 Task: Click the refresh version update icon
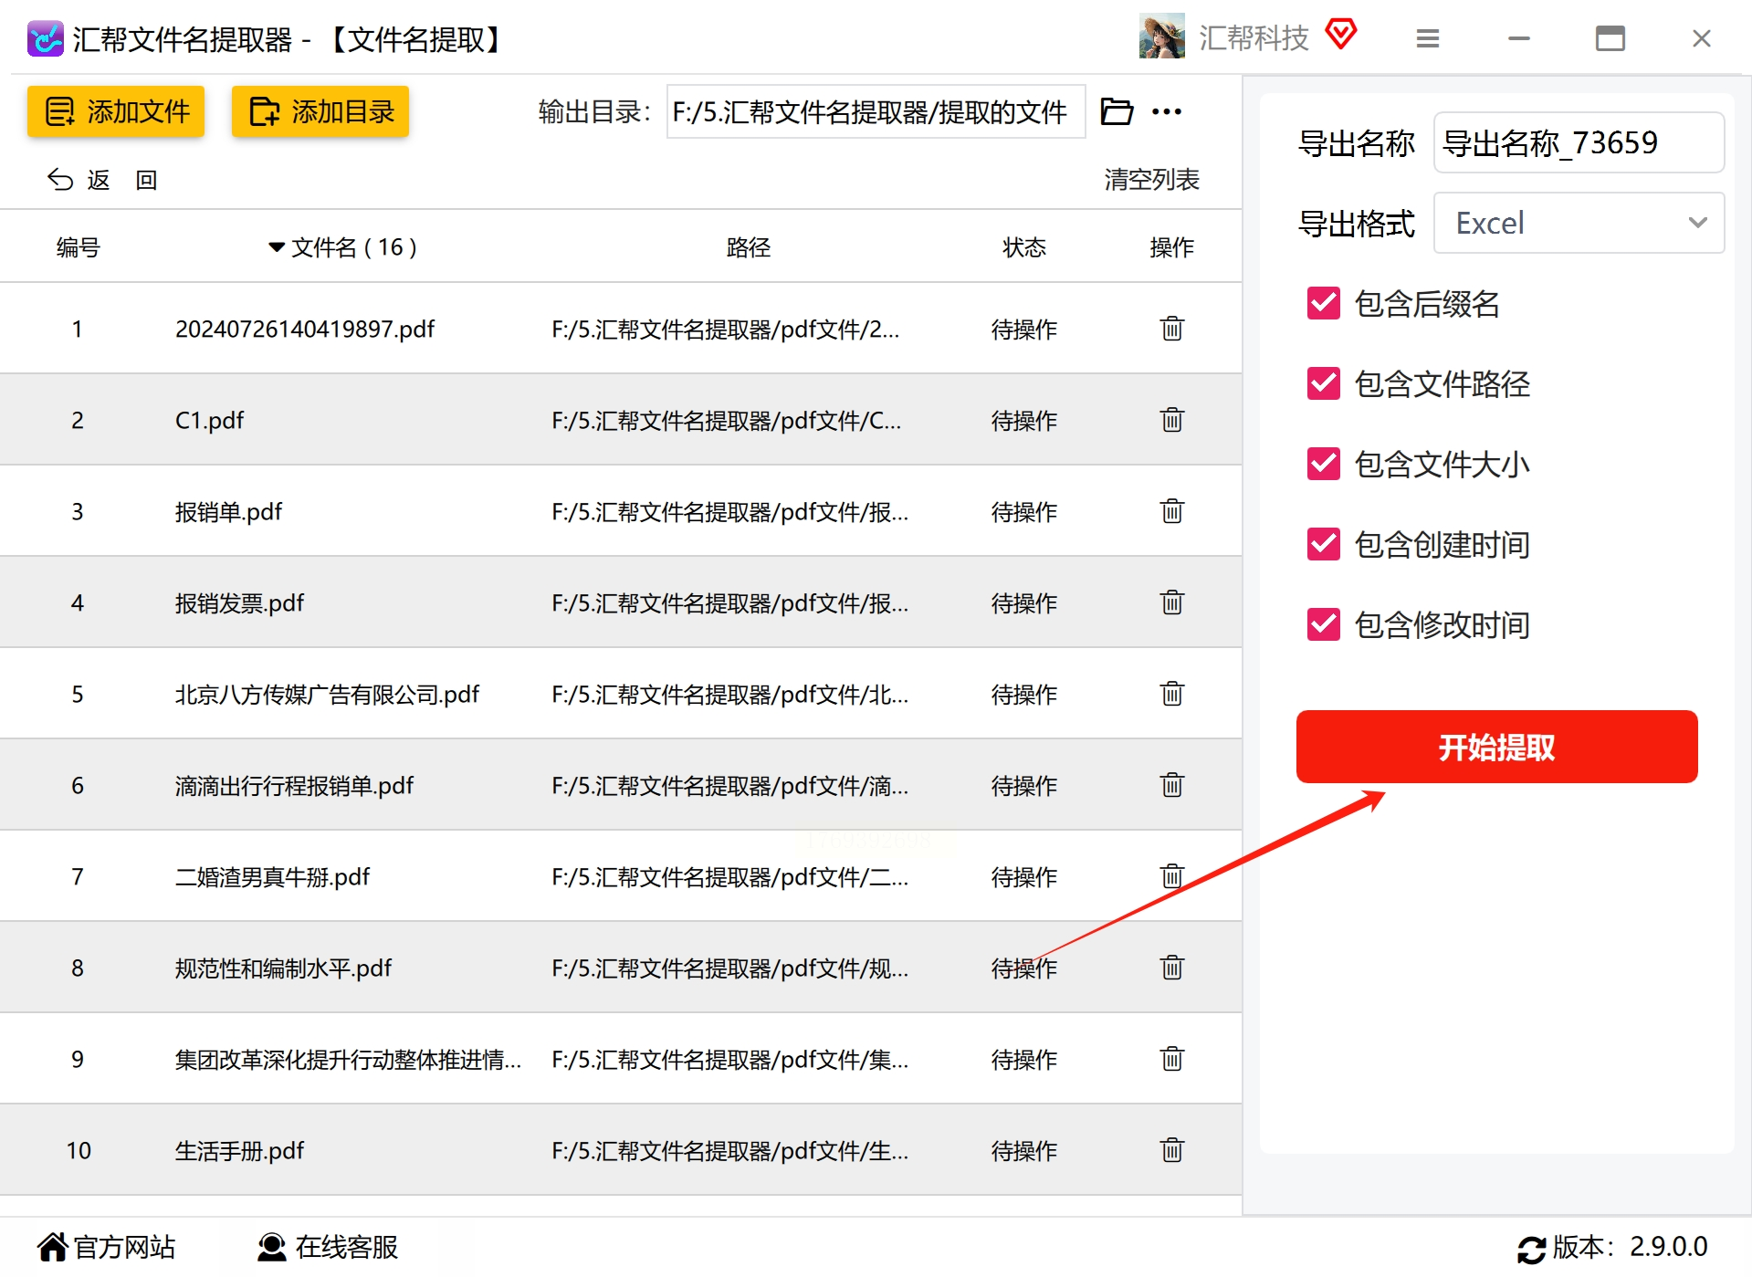pyautogui.click(x=1531, y=1248)
